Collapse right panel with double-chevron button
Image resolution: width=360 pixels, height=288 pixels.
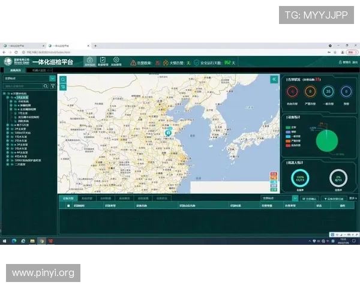[x=274, y=79]
